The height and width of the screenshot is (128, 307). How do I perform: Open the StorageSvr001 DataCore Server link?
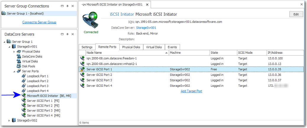pyautogui.click(x=146, y=28)
